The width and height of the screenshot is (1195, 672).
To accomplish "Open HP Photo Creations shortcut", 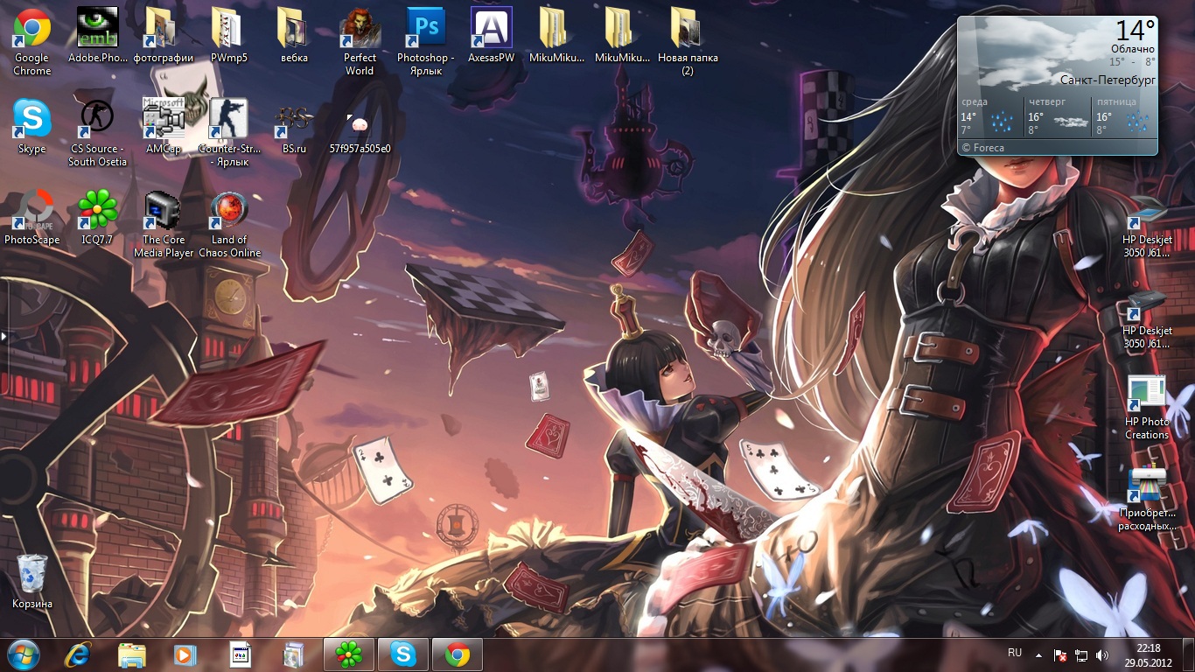I will (1146, 408).
